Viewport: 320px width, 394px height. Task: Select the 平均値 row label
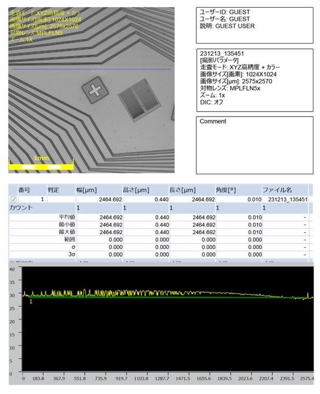(67, 217)
